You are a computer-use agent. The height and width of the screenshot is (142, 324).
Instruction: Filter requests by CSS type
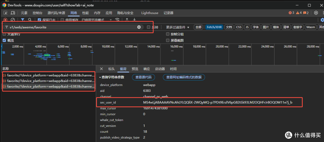click(x=239, y=27)
